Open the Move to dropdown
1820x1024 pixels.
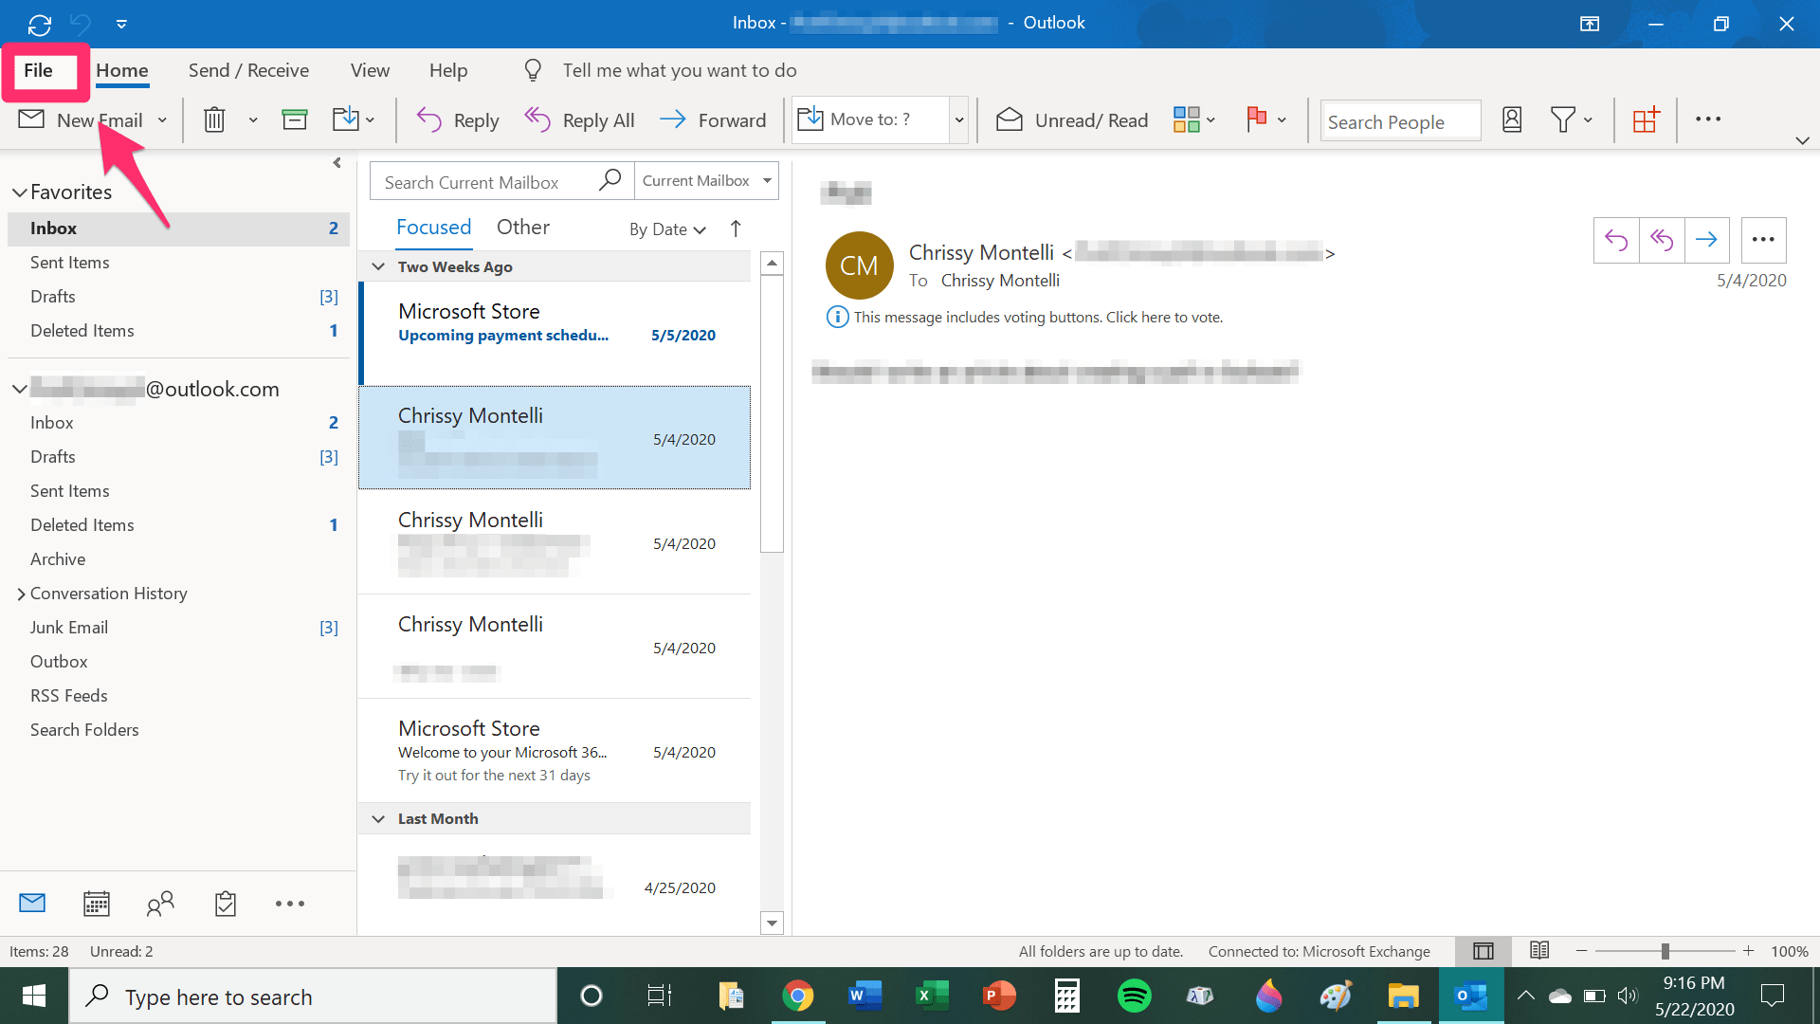pyautogui.click(x=957, y=119)
